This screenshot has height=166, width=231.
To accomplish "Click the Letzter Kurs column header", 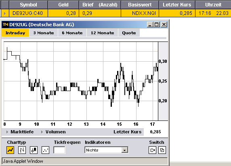I will [177, 5].
